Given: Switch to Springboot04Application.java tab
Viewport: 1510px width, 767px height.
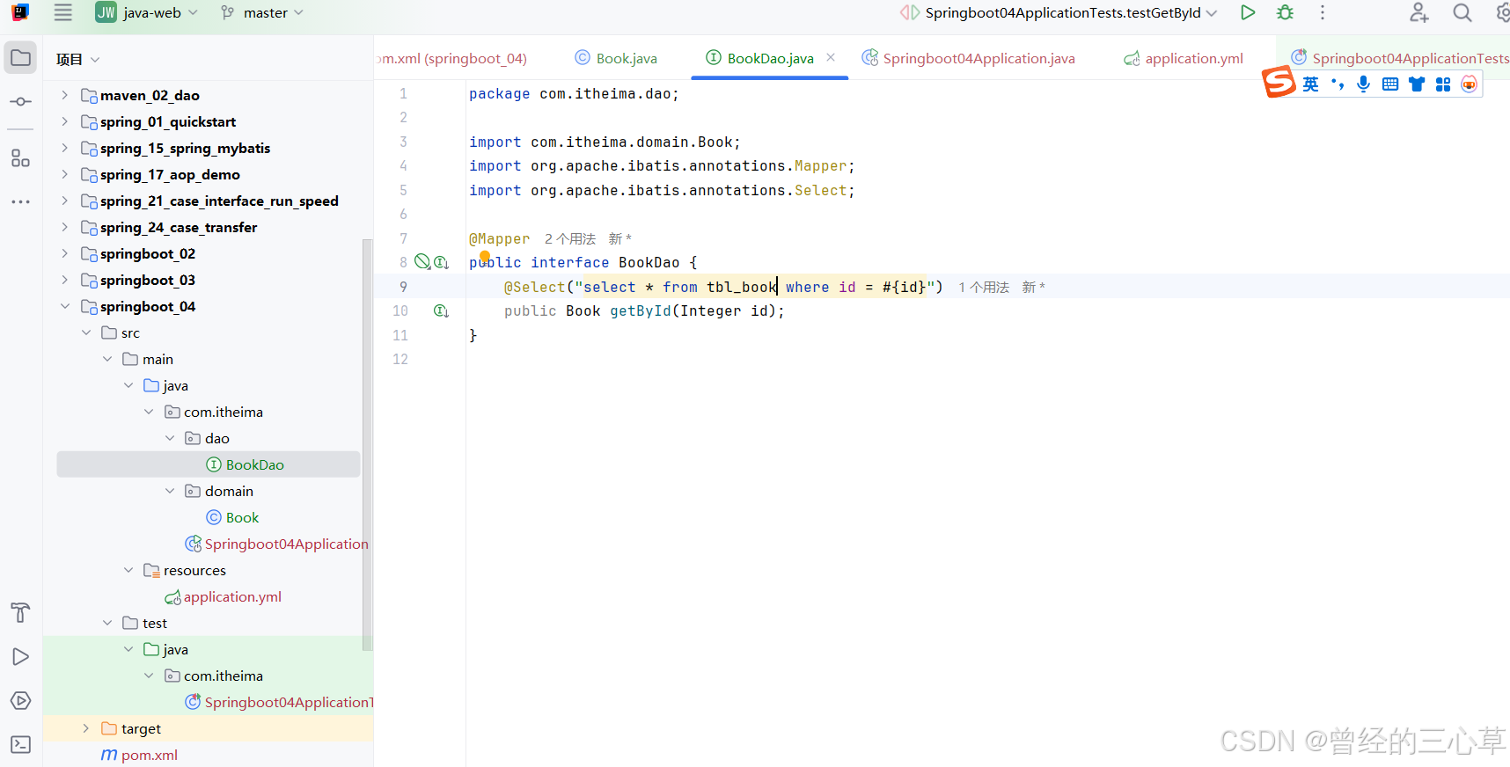Looking at the screenshot, I should (x=968, y=58).
